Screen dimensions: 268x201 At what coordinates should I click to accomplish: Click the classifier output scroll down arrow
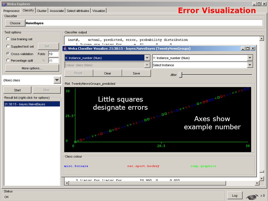point(262,179)
